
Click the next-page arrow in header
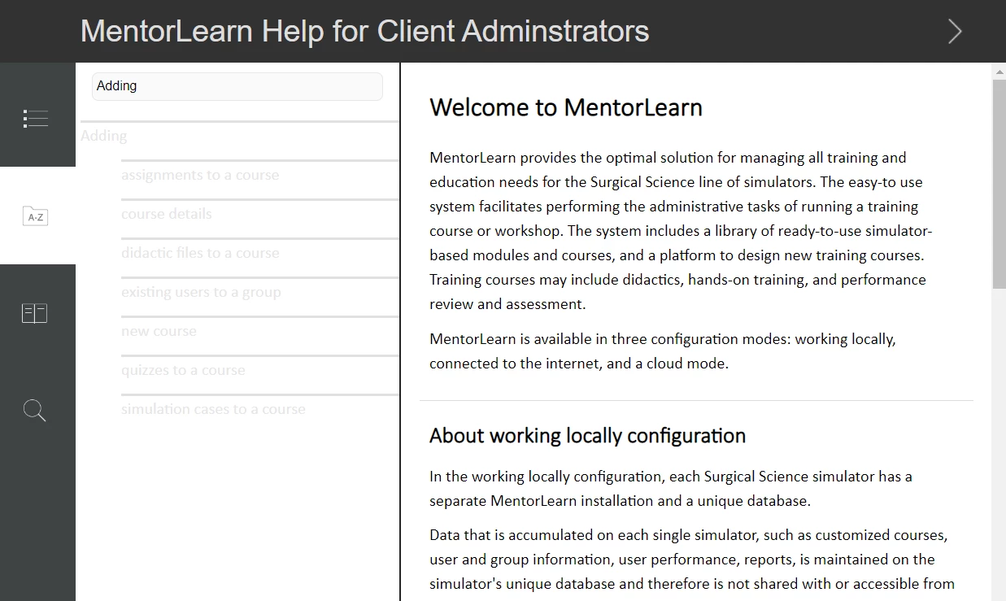[955, 31]
